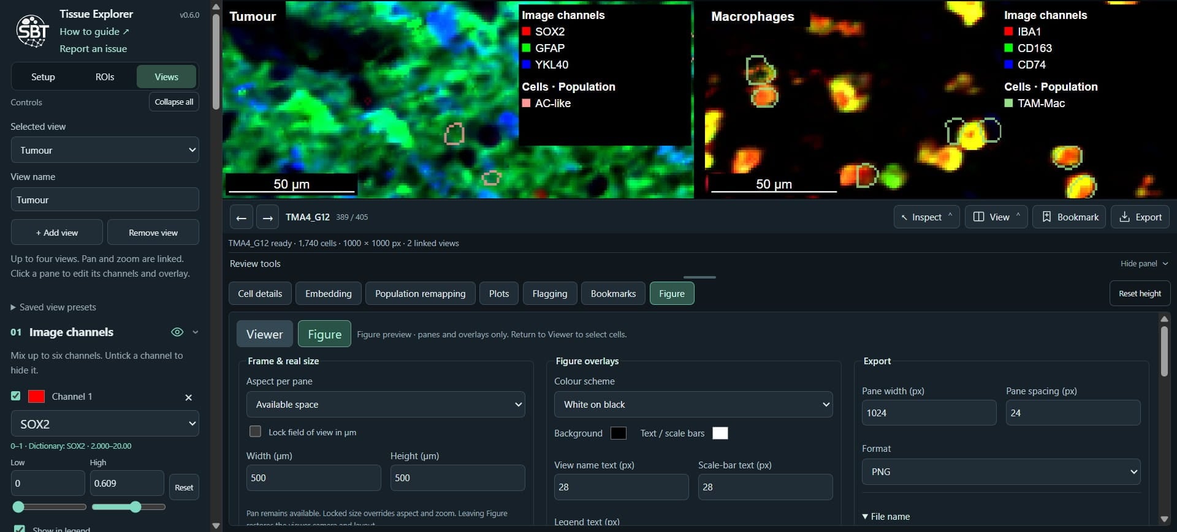Click Report an issue link
This screenshot has height=532, width=1177.
click(93, 48)
